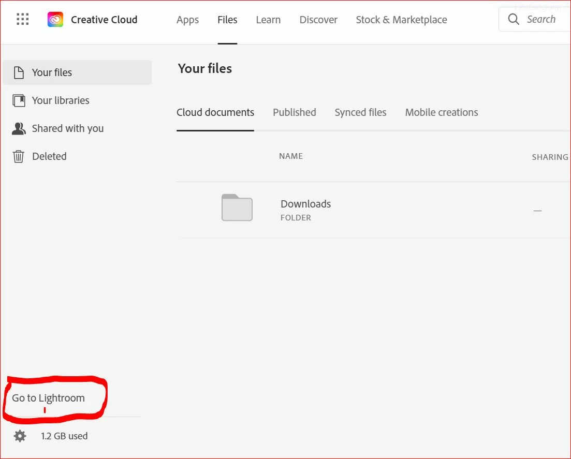The height and width of the screenshot is (459, 571).
Task: Open the Downloads folder icon
Action: point(237,208)
